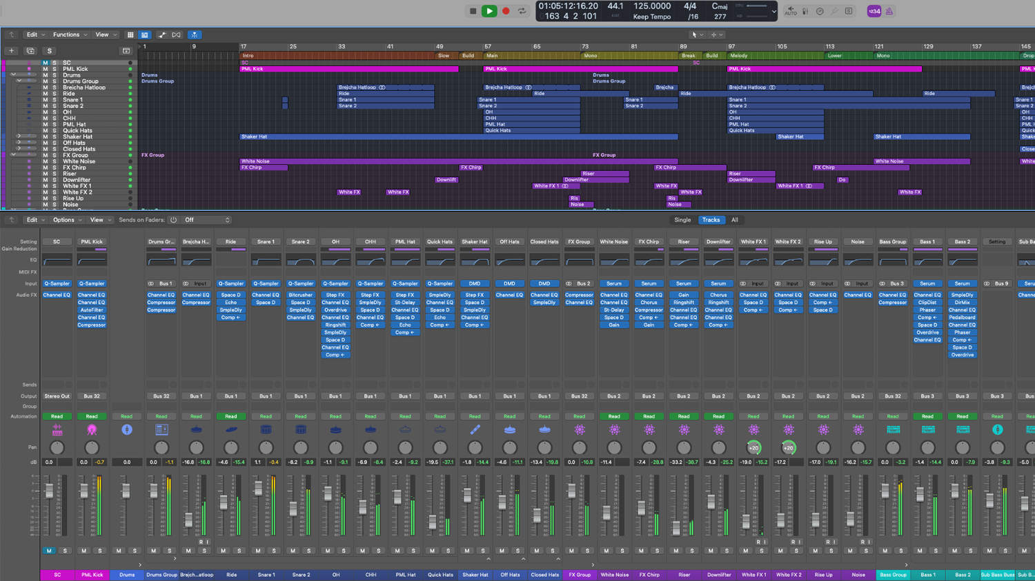Unmute the SC channel strip in the mixer
The height and width of the screenshot is (581, 1035).
(49, 551)
